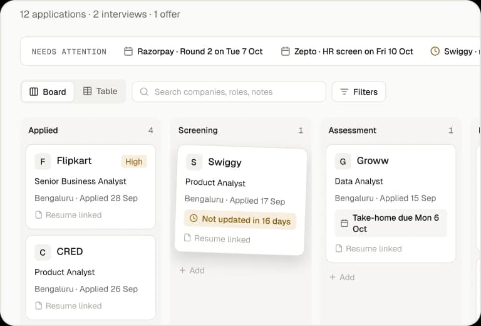Switch to Board view
This screenshot has width=481, height=326.
click(x=48, y=92)
